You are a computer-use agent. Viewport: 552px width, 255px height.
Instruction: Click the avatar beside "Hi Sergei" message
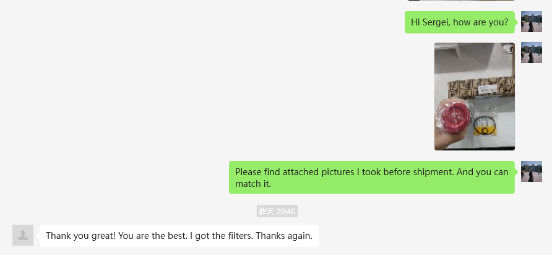[x=531, y=22]
